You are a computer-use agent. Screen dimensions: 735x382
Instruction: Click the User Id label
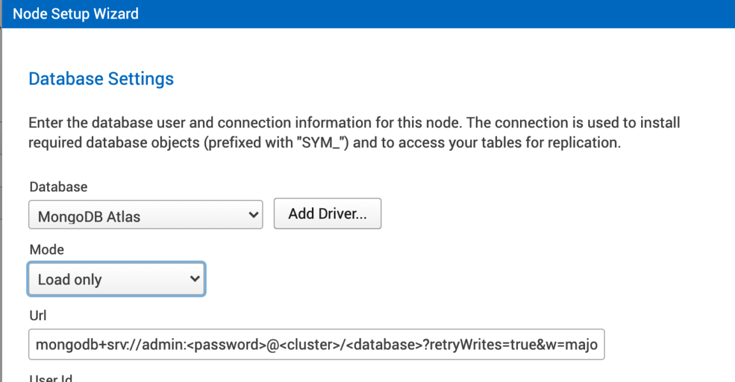coord(50,378)
